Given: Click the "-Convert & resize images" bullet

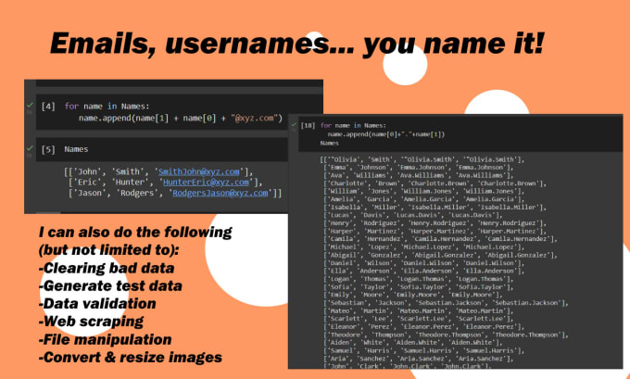Looking at the screenshot, I should [x=131, y=358].
